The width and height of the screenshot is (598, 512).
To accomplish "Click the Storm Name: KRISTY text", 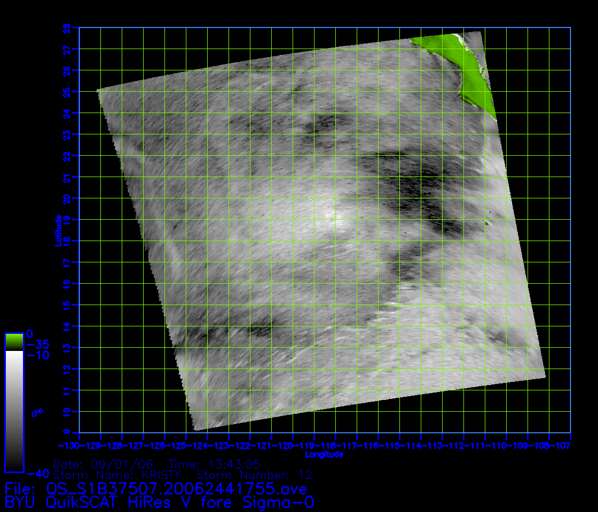I will click(117, 475).
